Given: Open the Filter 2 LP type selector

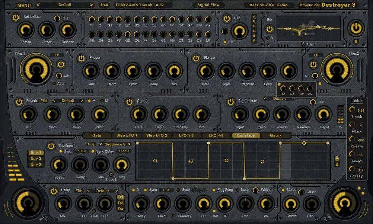Looking at the screenshot, I should pyautogui.click(x=316, y=55).
